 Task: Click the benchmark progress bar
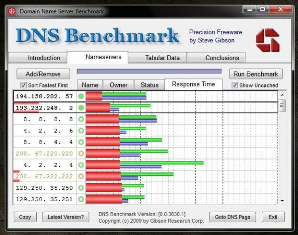(149, 72)
